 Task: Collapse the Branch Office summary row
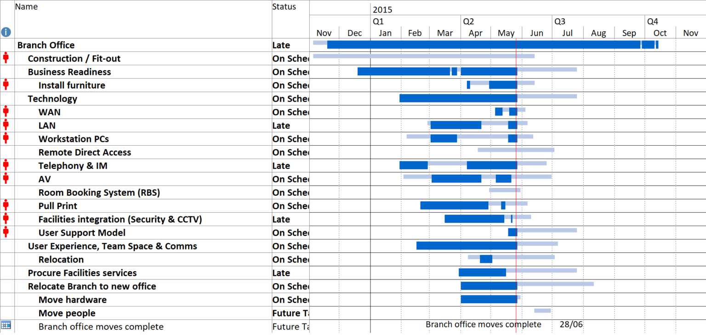pos(46,45)
